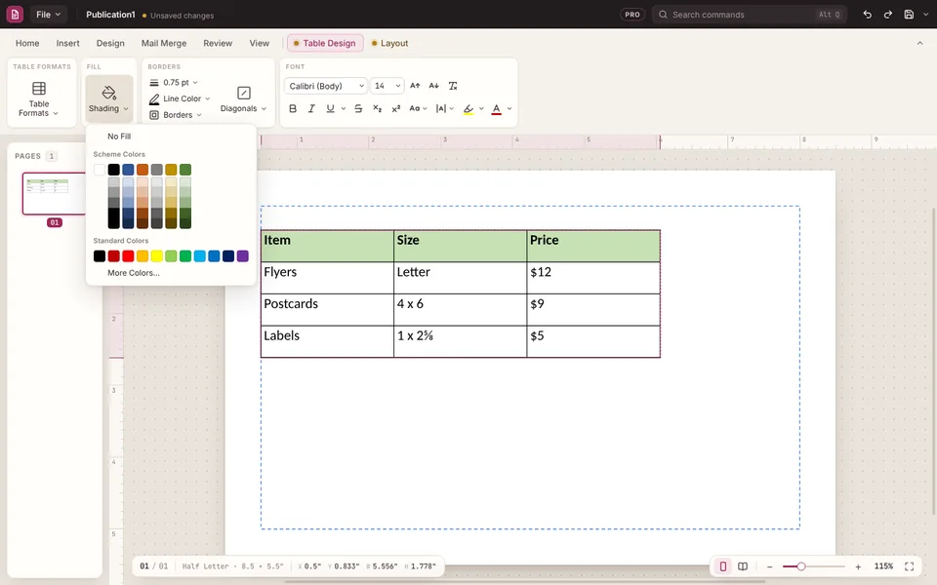The image size is (937, 585).
Task: Switch to the Layout tab
Action: tap(389, 43)
